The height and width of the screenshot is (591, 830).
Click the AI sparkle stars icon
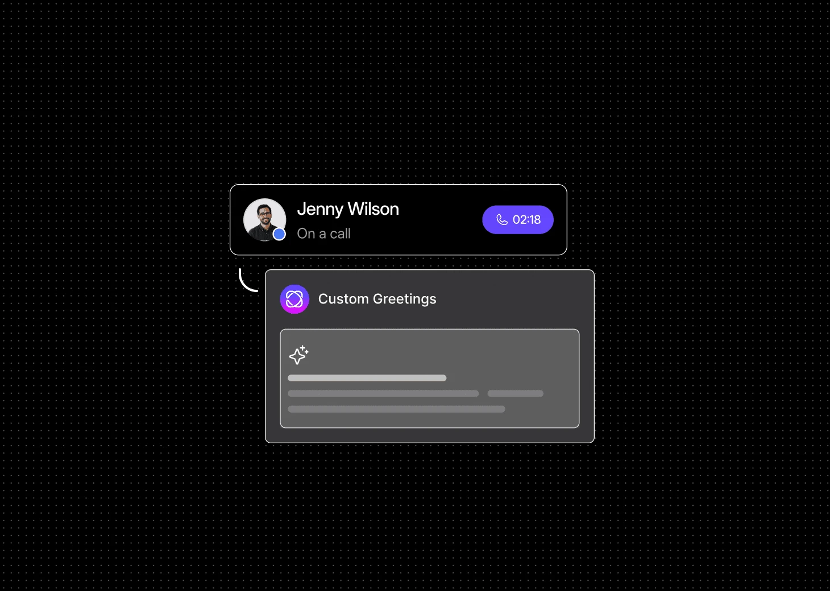[x=299, y=355]
